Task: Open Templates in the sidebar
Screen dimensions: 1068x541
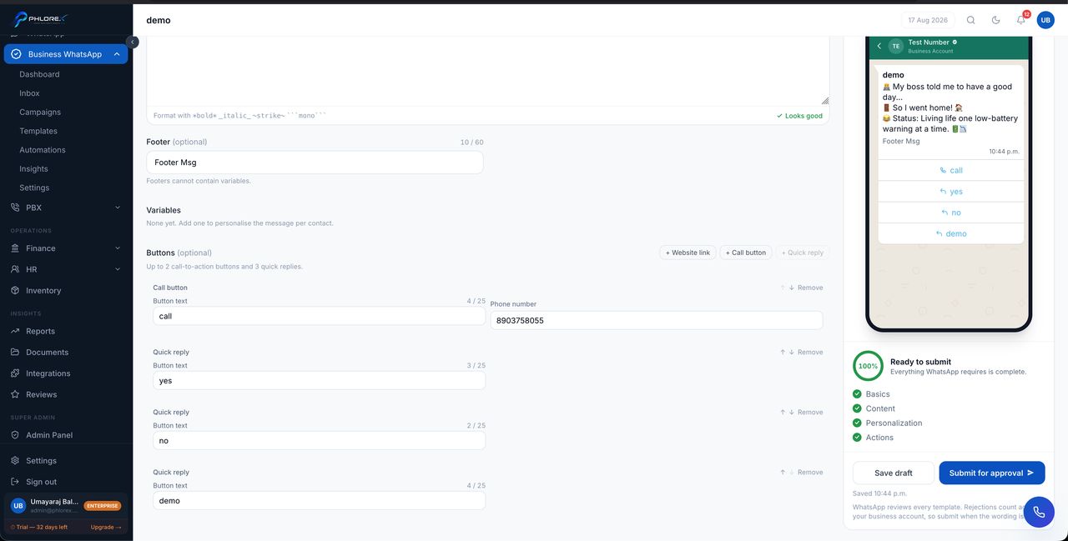Action: click(x=38, y=131)
